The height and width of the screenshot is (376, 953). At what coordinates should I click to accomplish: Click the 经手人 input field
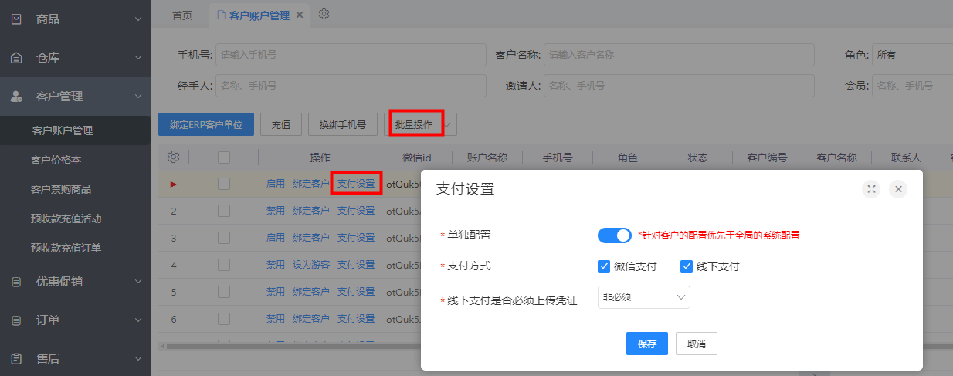click(x=351, y=86)
